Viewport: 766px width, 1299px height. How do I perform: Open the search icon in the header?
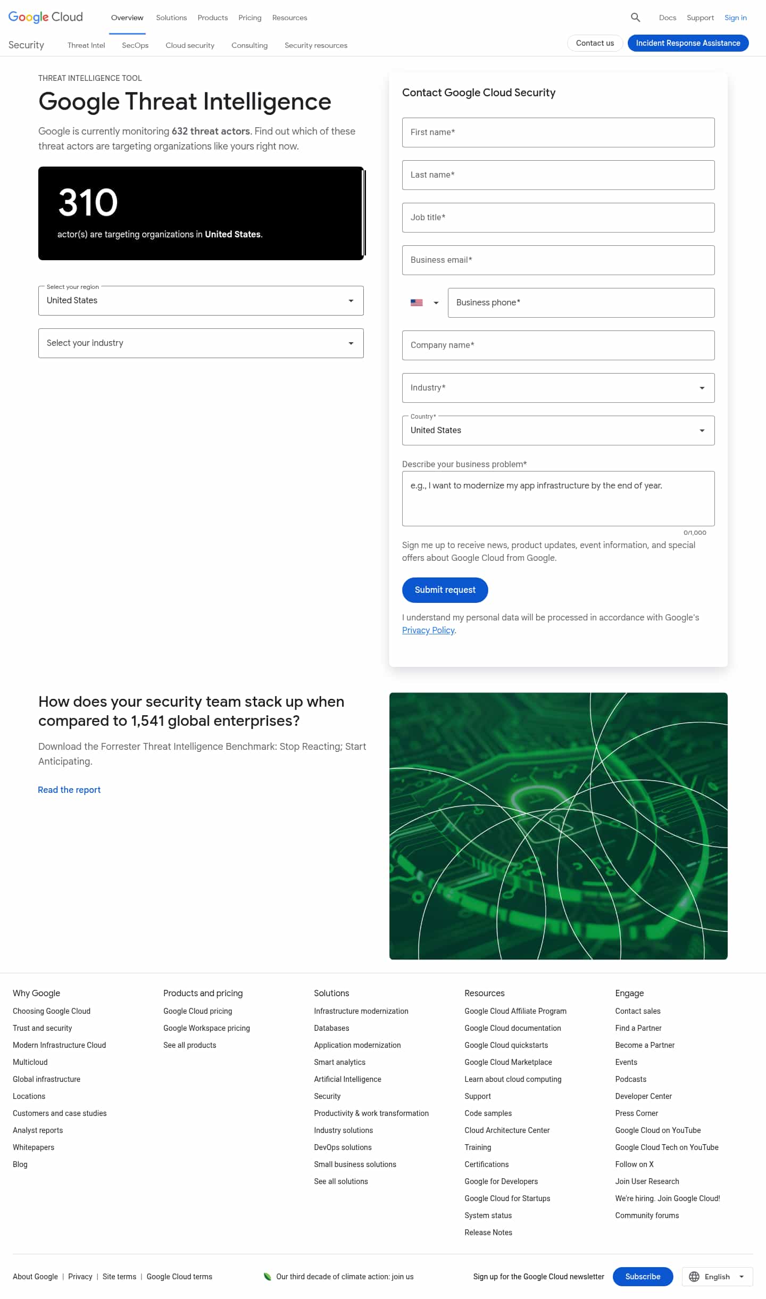635,18
